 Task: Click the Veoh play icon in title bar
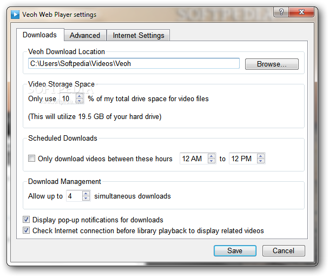coord(15,15)
